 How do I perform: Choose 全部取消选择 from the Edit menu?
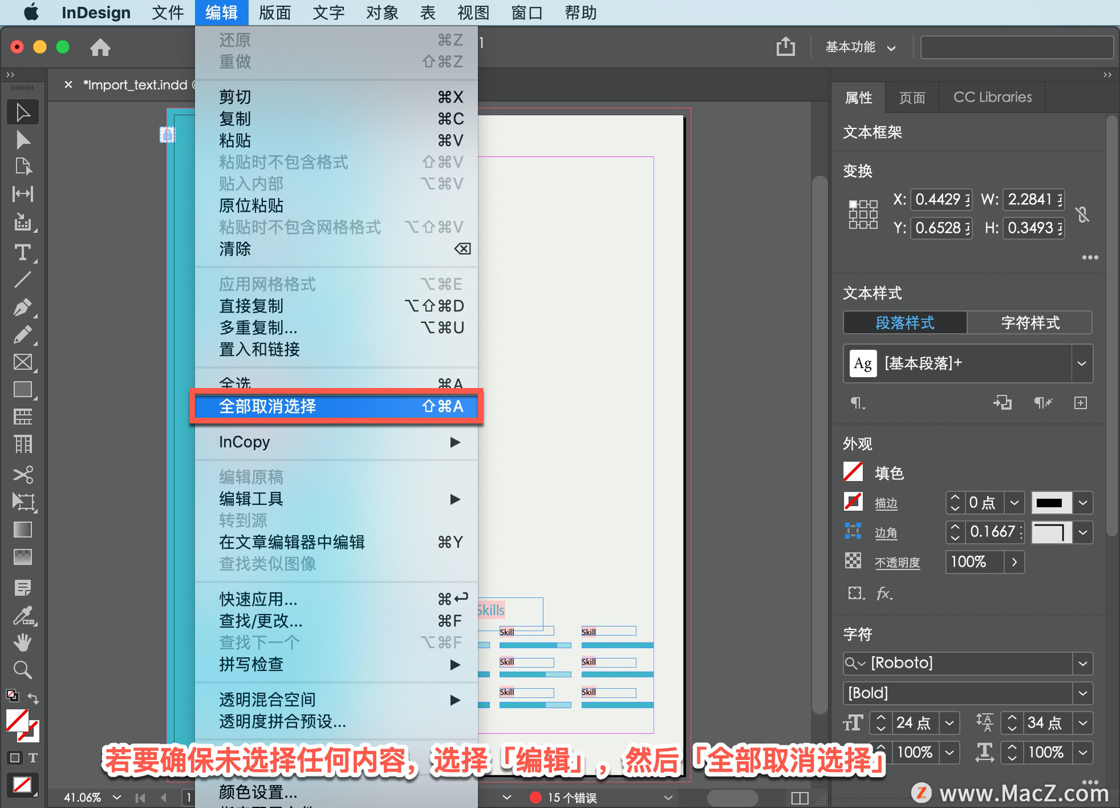point(336,406)
